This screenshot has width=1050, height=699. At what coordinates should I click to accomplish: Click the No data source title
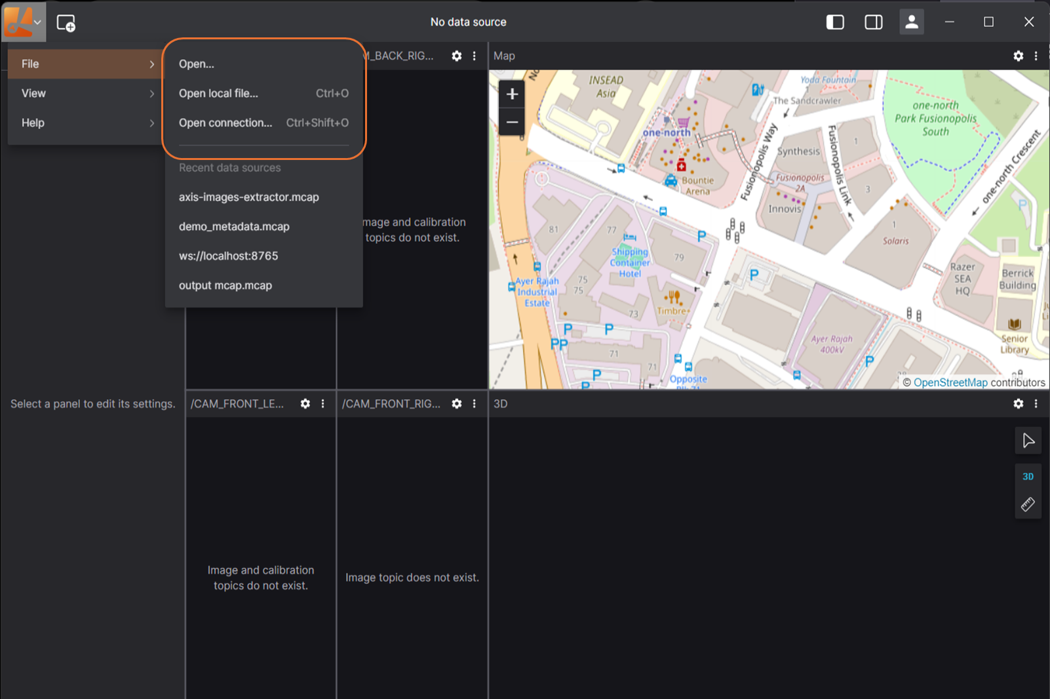click(468, 22)
